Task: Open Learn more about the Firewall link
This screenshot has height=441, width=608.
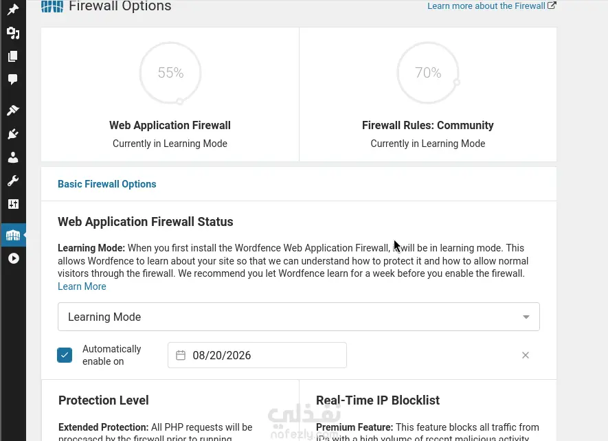Action: click(492, 5)
